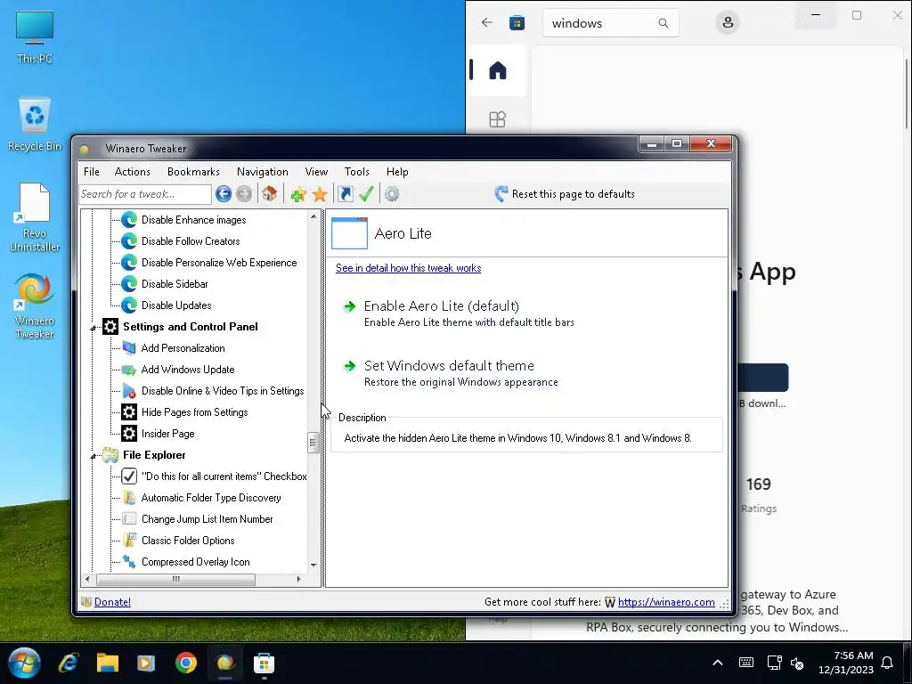The image size is (912, 684).
Task: Open the Actions menu
Action: 132,172
